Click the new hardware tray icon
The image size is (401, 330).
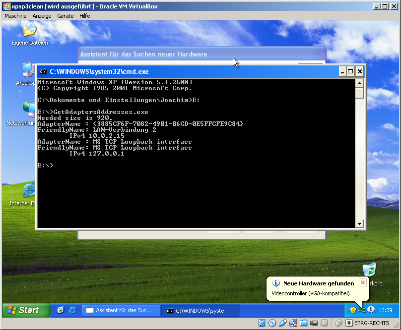click(x=362, y=310)
